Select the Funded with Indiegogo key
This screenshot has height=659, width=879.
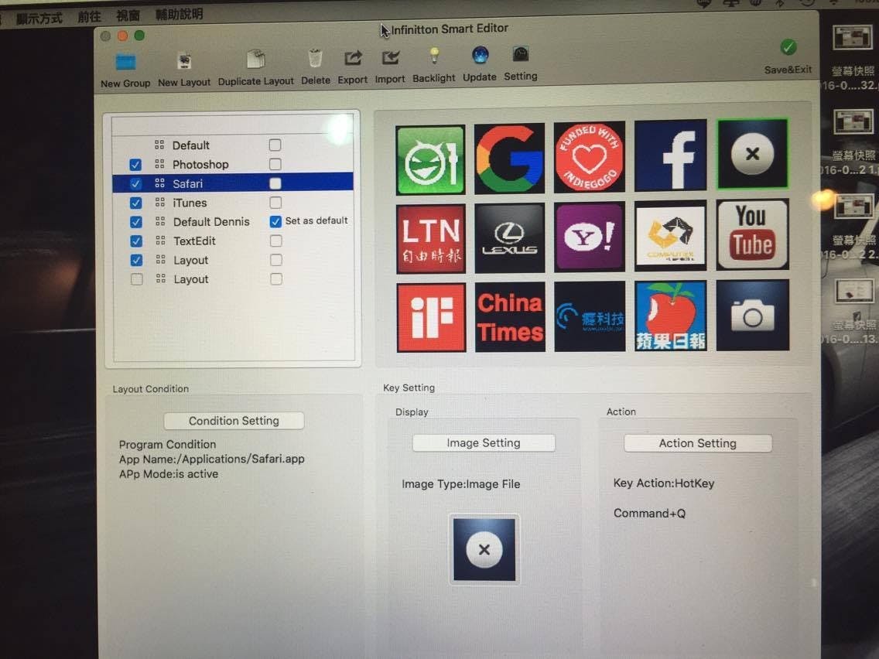[589, 157]
